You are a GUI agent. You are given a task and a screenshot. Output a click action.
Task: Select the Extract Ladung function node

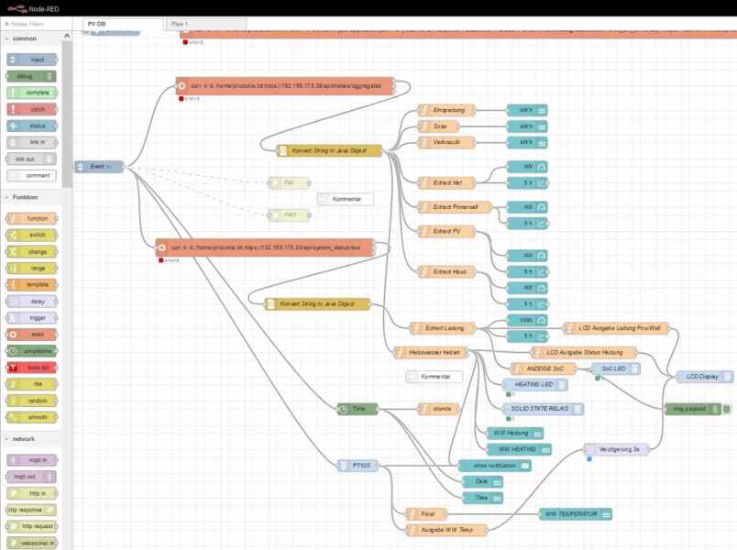coord(443,327)
